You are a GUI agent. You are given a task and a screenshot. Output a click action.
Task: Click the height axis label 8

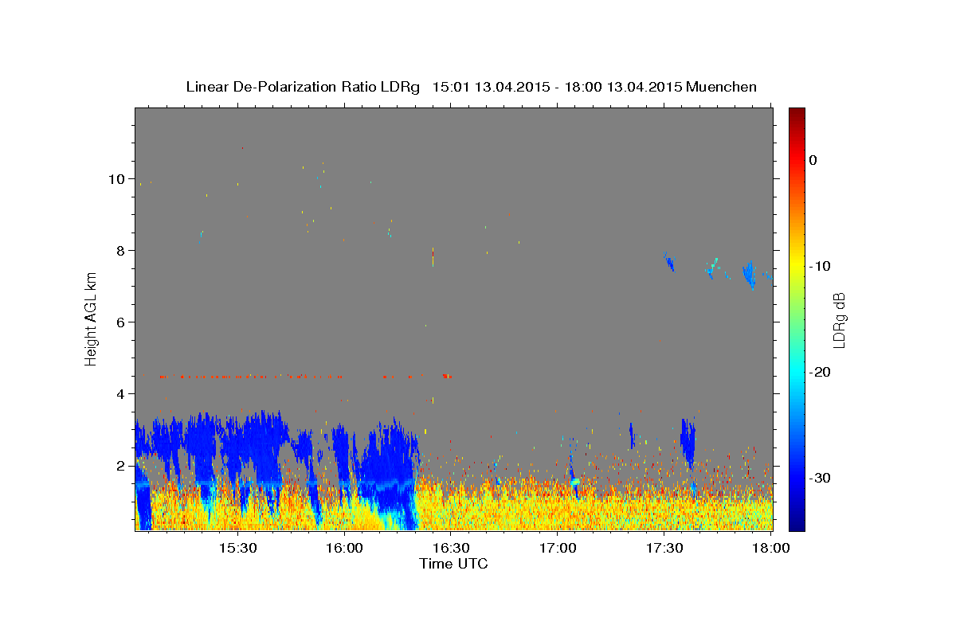tap(121, 251)
